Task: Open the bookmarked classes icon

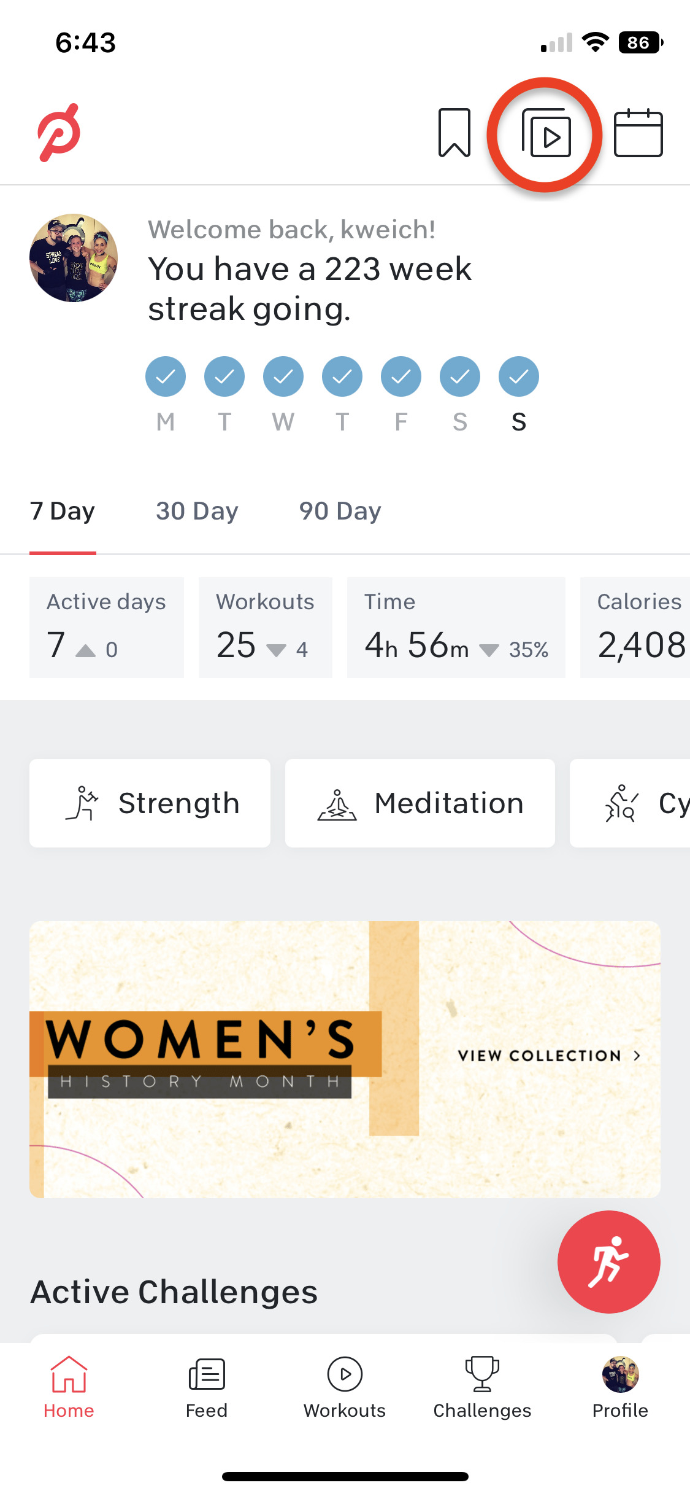Action: 454,133
